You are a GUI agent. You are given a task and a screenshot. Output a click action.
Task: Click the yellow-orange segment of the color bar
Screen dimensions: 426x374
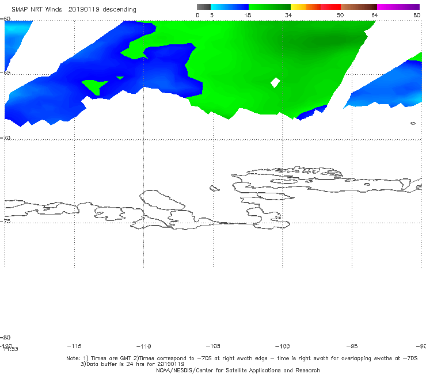click(x=306, y=7)
